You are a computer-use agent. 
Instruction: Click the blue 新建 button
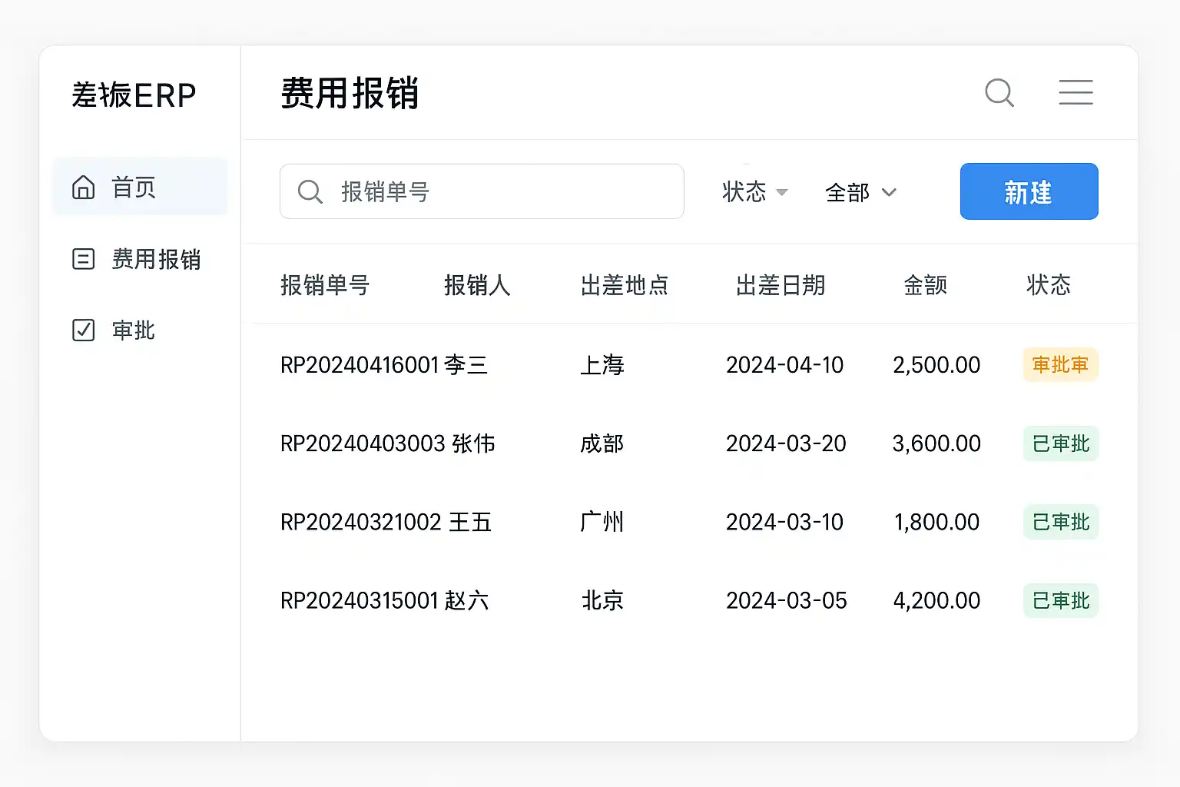[1029, 191]
